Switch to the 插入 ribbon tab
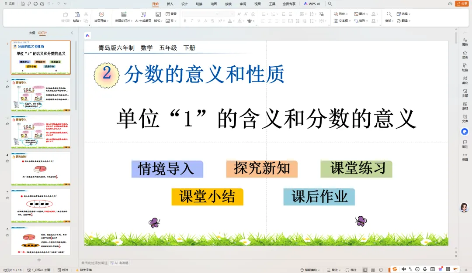The height and width of the screenshot is (273, 472). coord(170,4)
